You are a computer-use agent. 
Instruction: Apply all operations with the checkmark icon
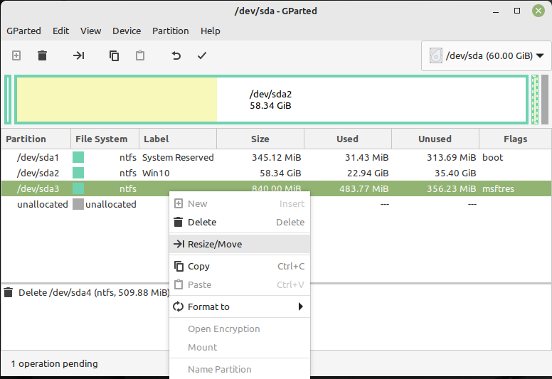coord(202,55)
